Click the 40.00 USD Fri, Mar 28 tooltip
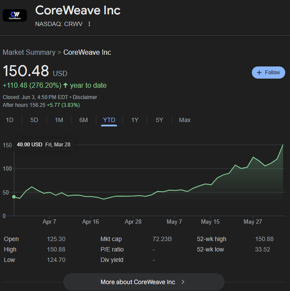Screen dimensions: 290x291 pos(44,145)
